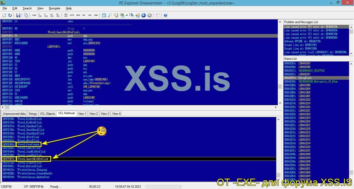Image resolution: width=354 pixels, height=189 pixels.
Task: Mark selection as CODE in toolbar
Action: pos(34,15)
